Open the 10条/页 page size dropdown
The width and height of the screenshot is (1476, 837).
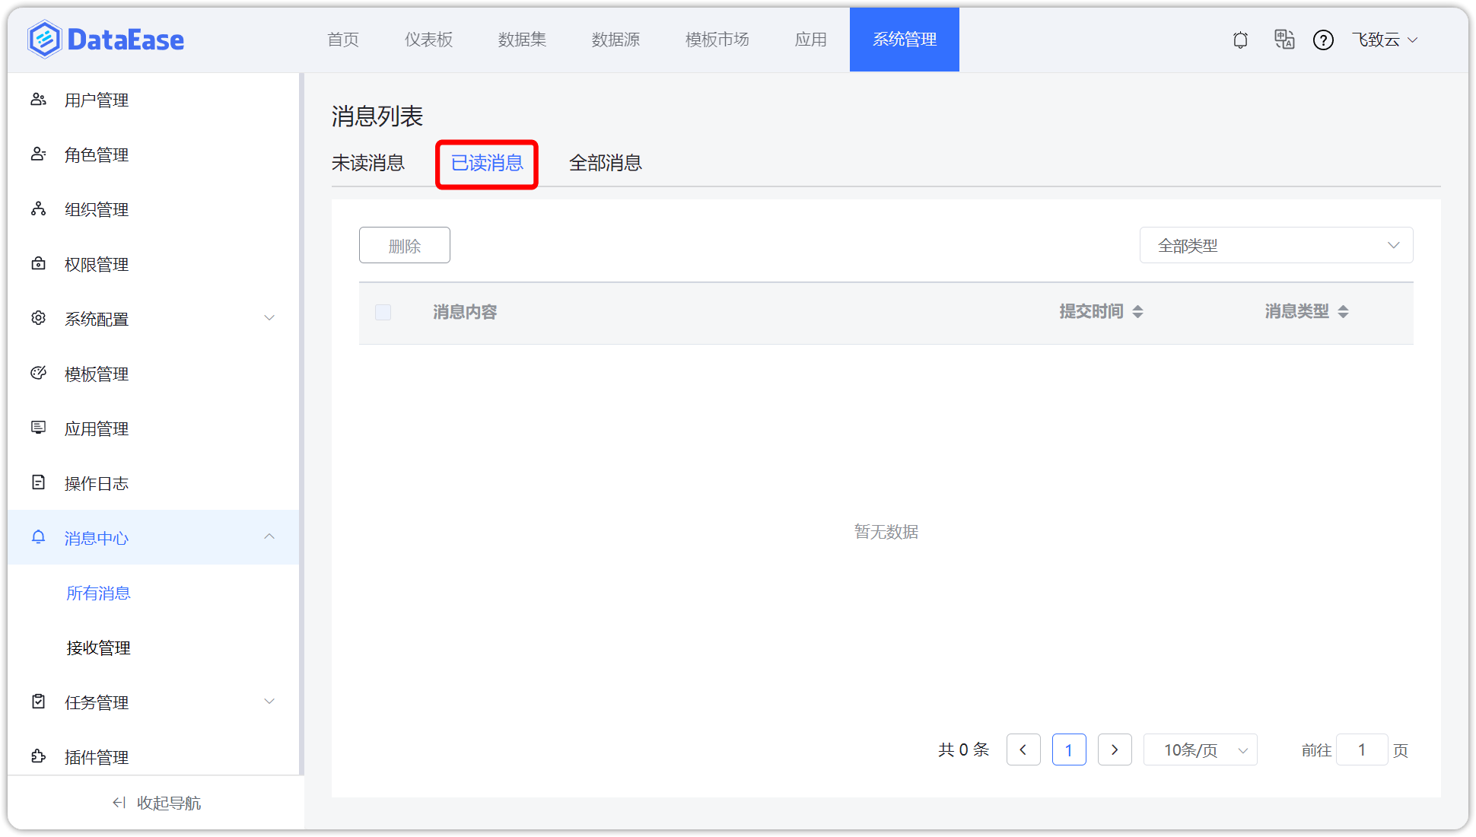click(1200, 749)
